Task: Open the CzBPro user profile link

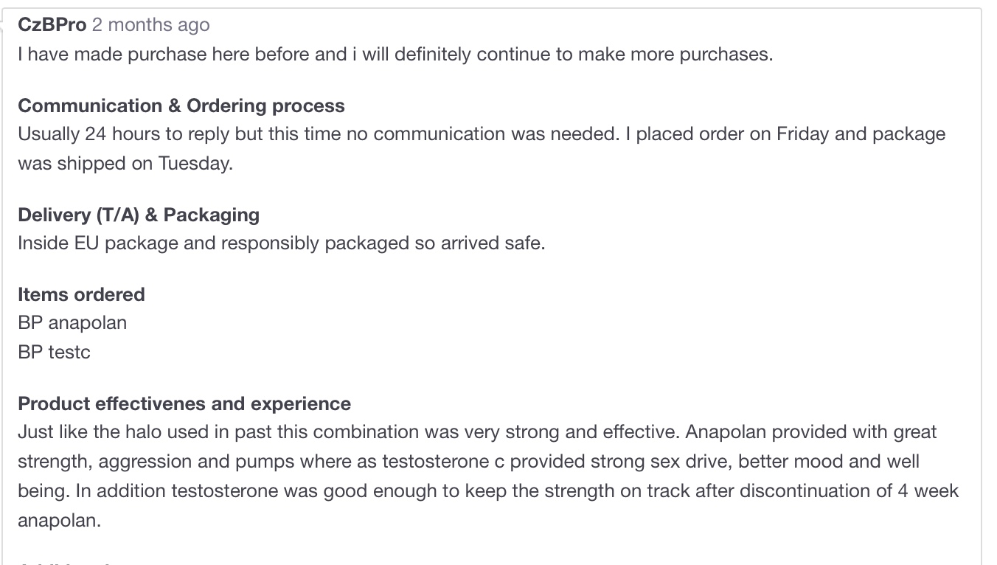Action: (x=52, y=25)
